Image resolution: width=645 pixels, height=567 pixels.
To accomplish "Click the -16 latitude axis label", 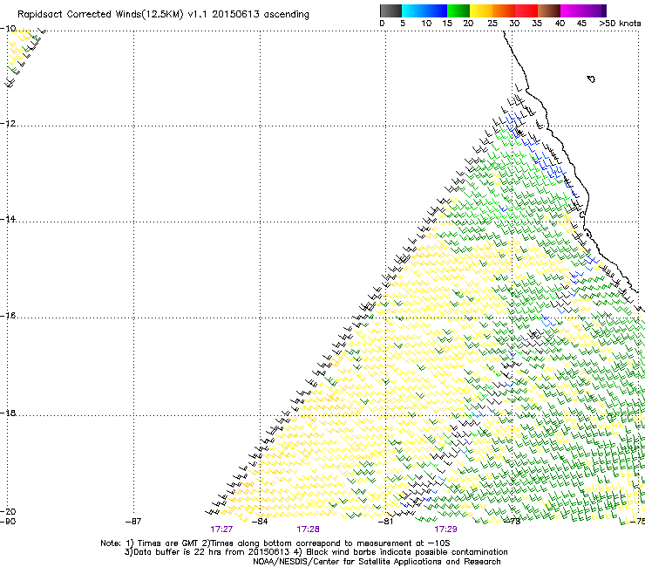I will (x=8, y=316).
